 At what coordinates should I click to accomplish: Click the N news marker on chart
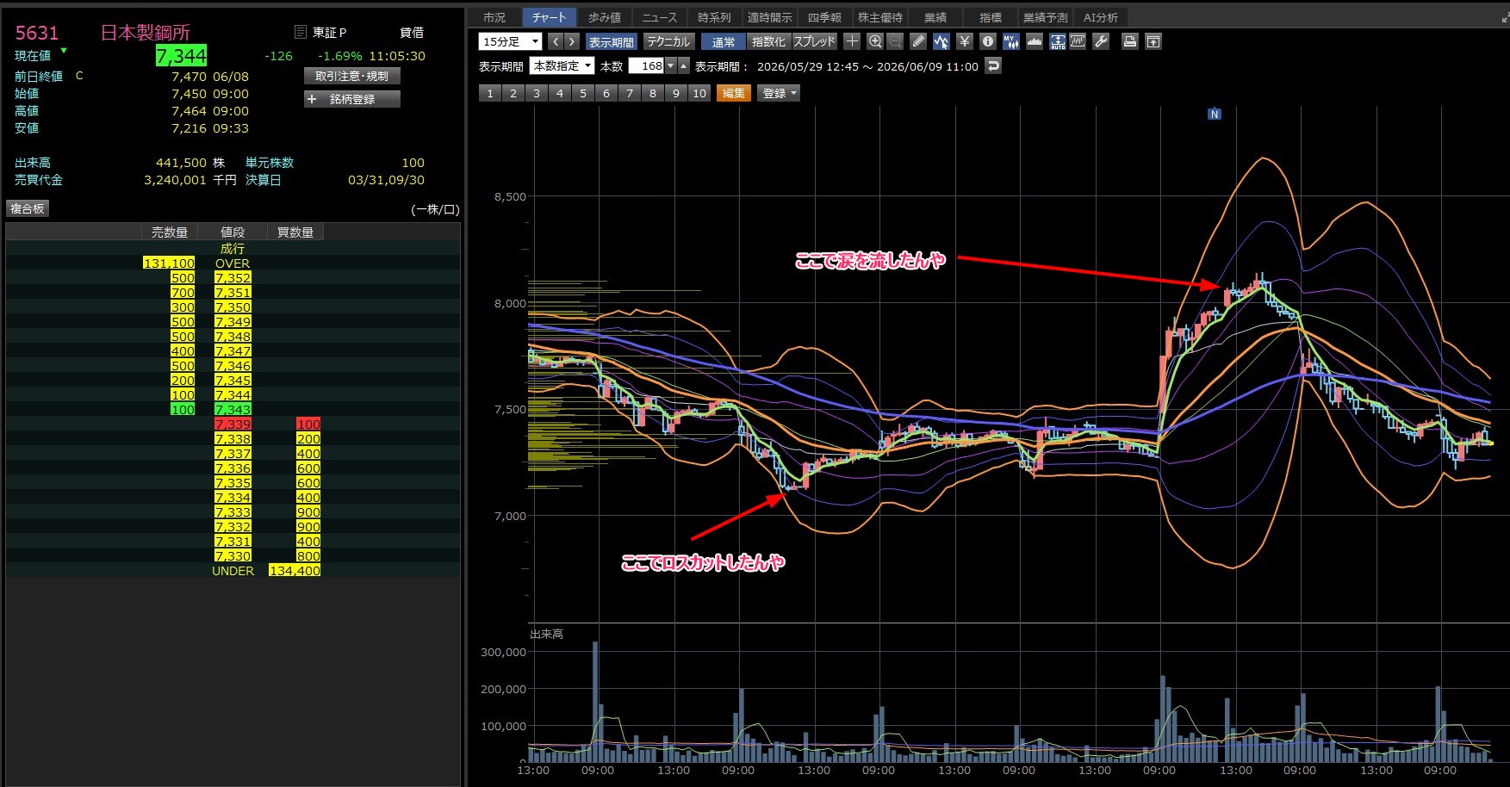(x=1215, y=114)
